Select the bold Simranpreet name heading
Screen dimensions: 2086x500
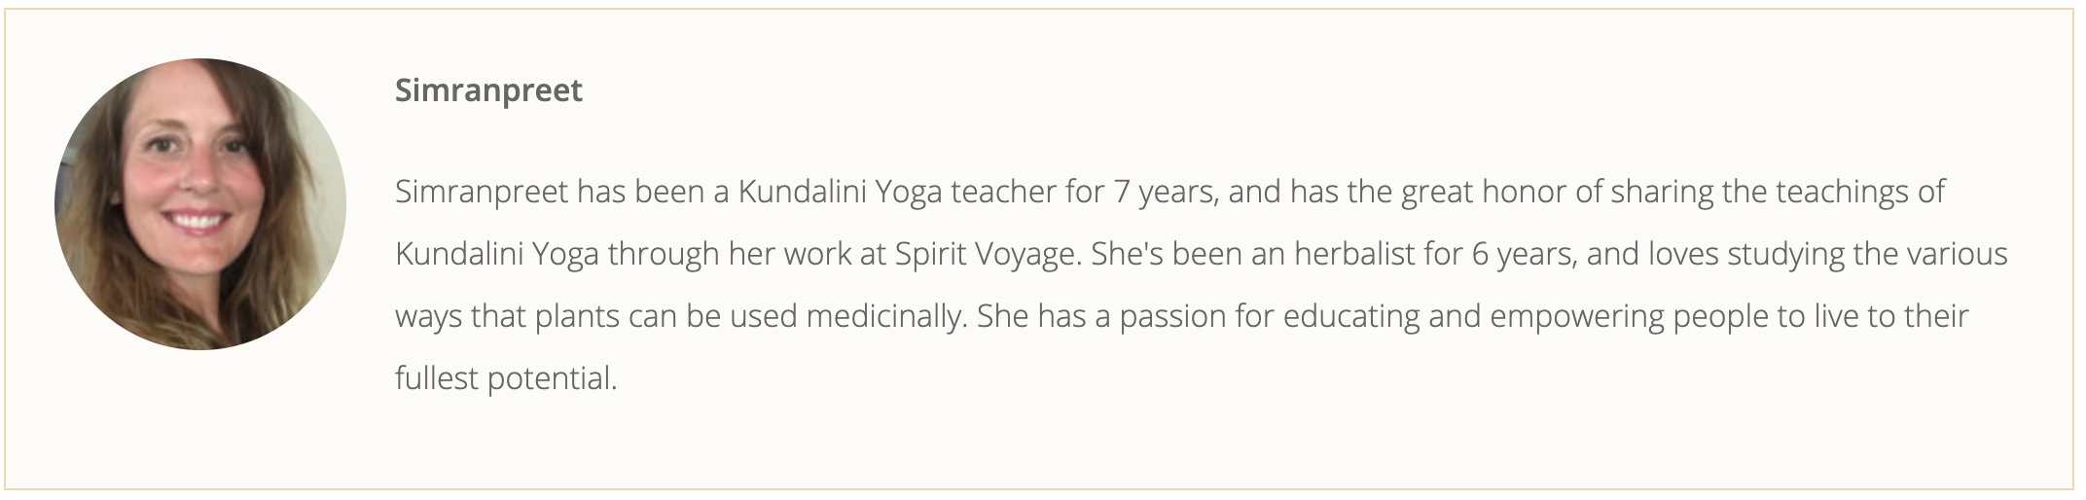(488, 90)
